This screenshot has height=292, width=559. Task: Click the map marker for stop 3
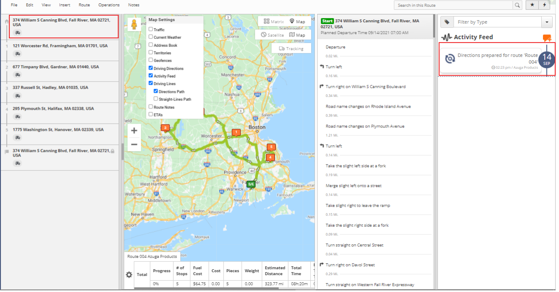pos(165,128)
